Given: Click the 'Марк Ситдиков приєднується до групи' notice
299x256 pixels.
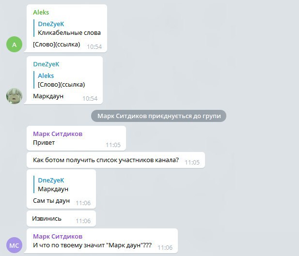Looking at the screenshot, I should coord(158,116).
